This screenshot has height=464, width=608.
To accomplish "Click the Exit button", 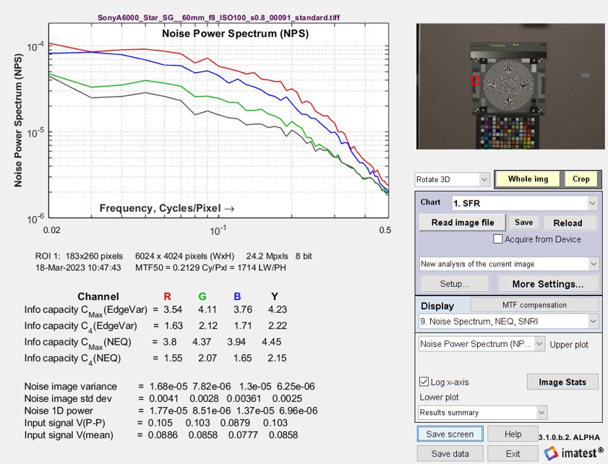I will (513, 454).
